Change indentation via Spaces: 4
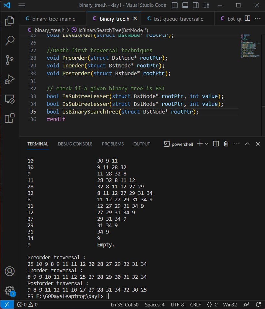Viewport: 265px width, 309px height. click(x=155, y=305)
